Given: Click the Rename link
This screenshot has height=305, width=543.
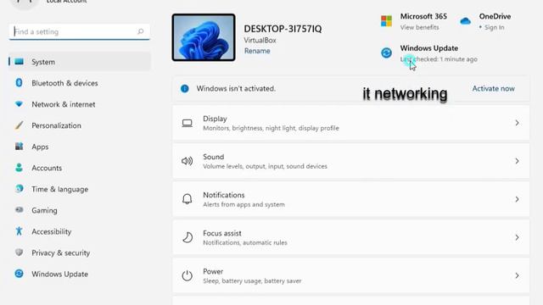Looking at the screenshot, I should pos(257,51).
